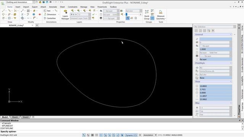The width and height of the screenshot is (244, 137).
Task: Open the Toolbox ribbon tab
Action: [113, 7]
